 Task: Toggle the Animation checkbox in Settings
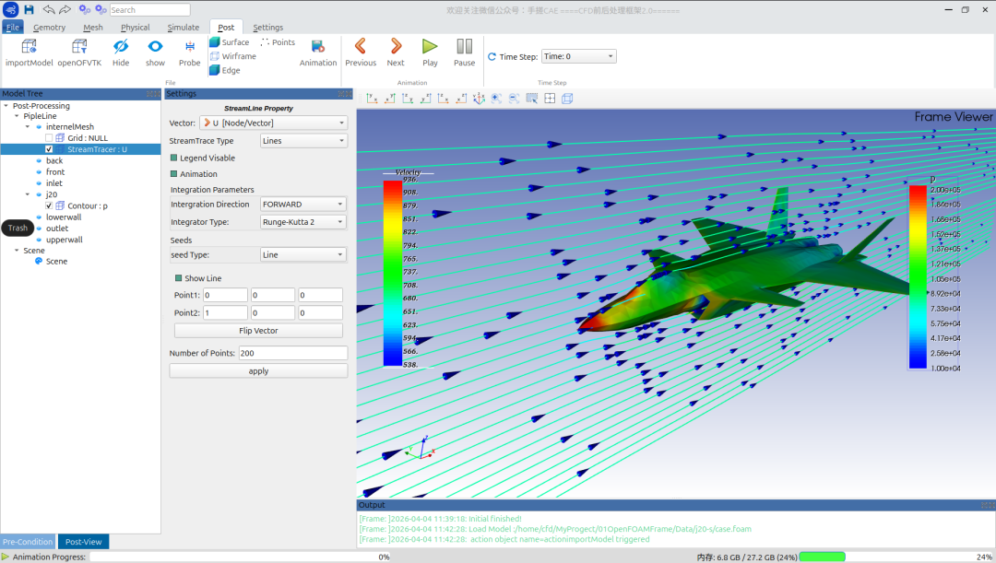point(174,174)
